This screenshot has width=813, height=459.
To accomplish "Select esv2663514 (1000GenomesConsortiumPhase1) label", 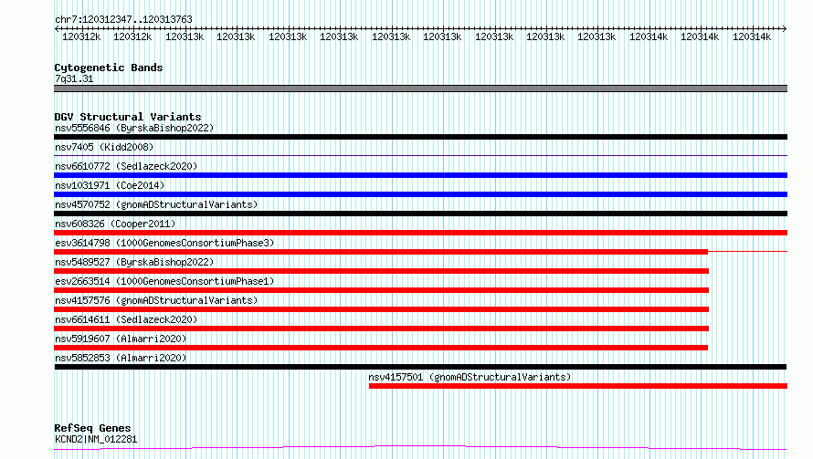I will 164,281.
